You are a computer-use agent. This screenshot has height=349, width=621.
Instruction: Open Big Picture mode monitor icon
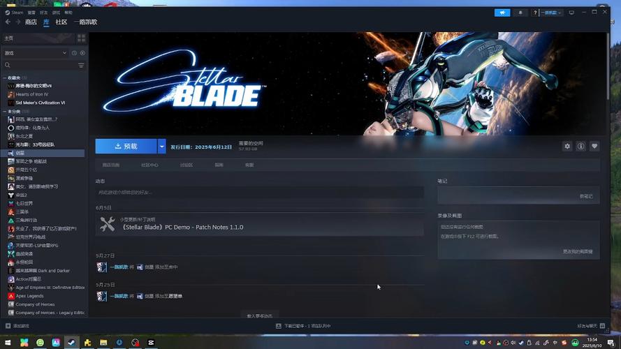coord(571,13)
